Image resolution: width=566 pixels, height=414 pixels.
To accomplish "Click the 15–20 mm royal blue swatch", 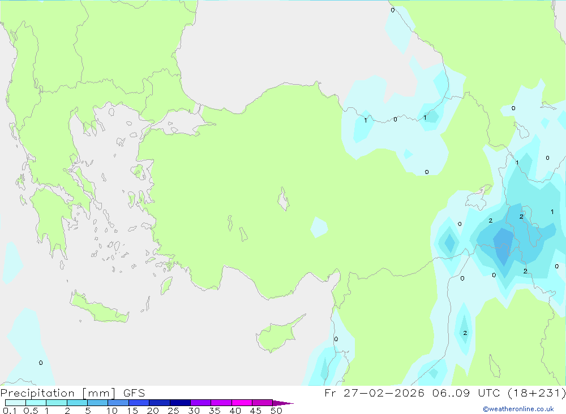I will click(x=139, y=403).
